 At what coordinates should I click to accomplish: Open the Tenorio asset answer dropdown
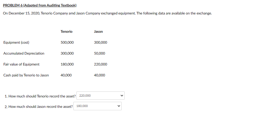(101, 96)
